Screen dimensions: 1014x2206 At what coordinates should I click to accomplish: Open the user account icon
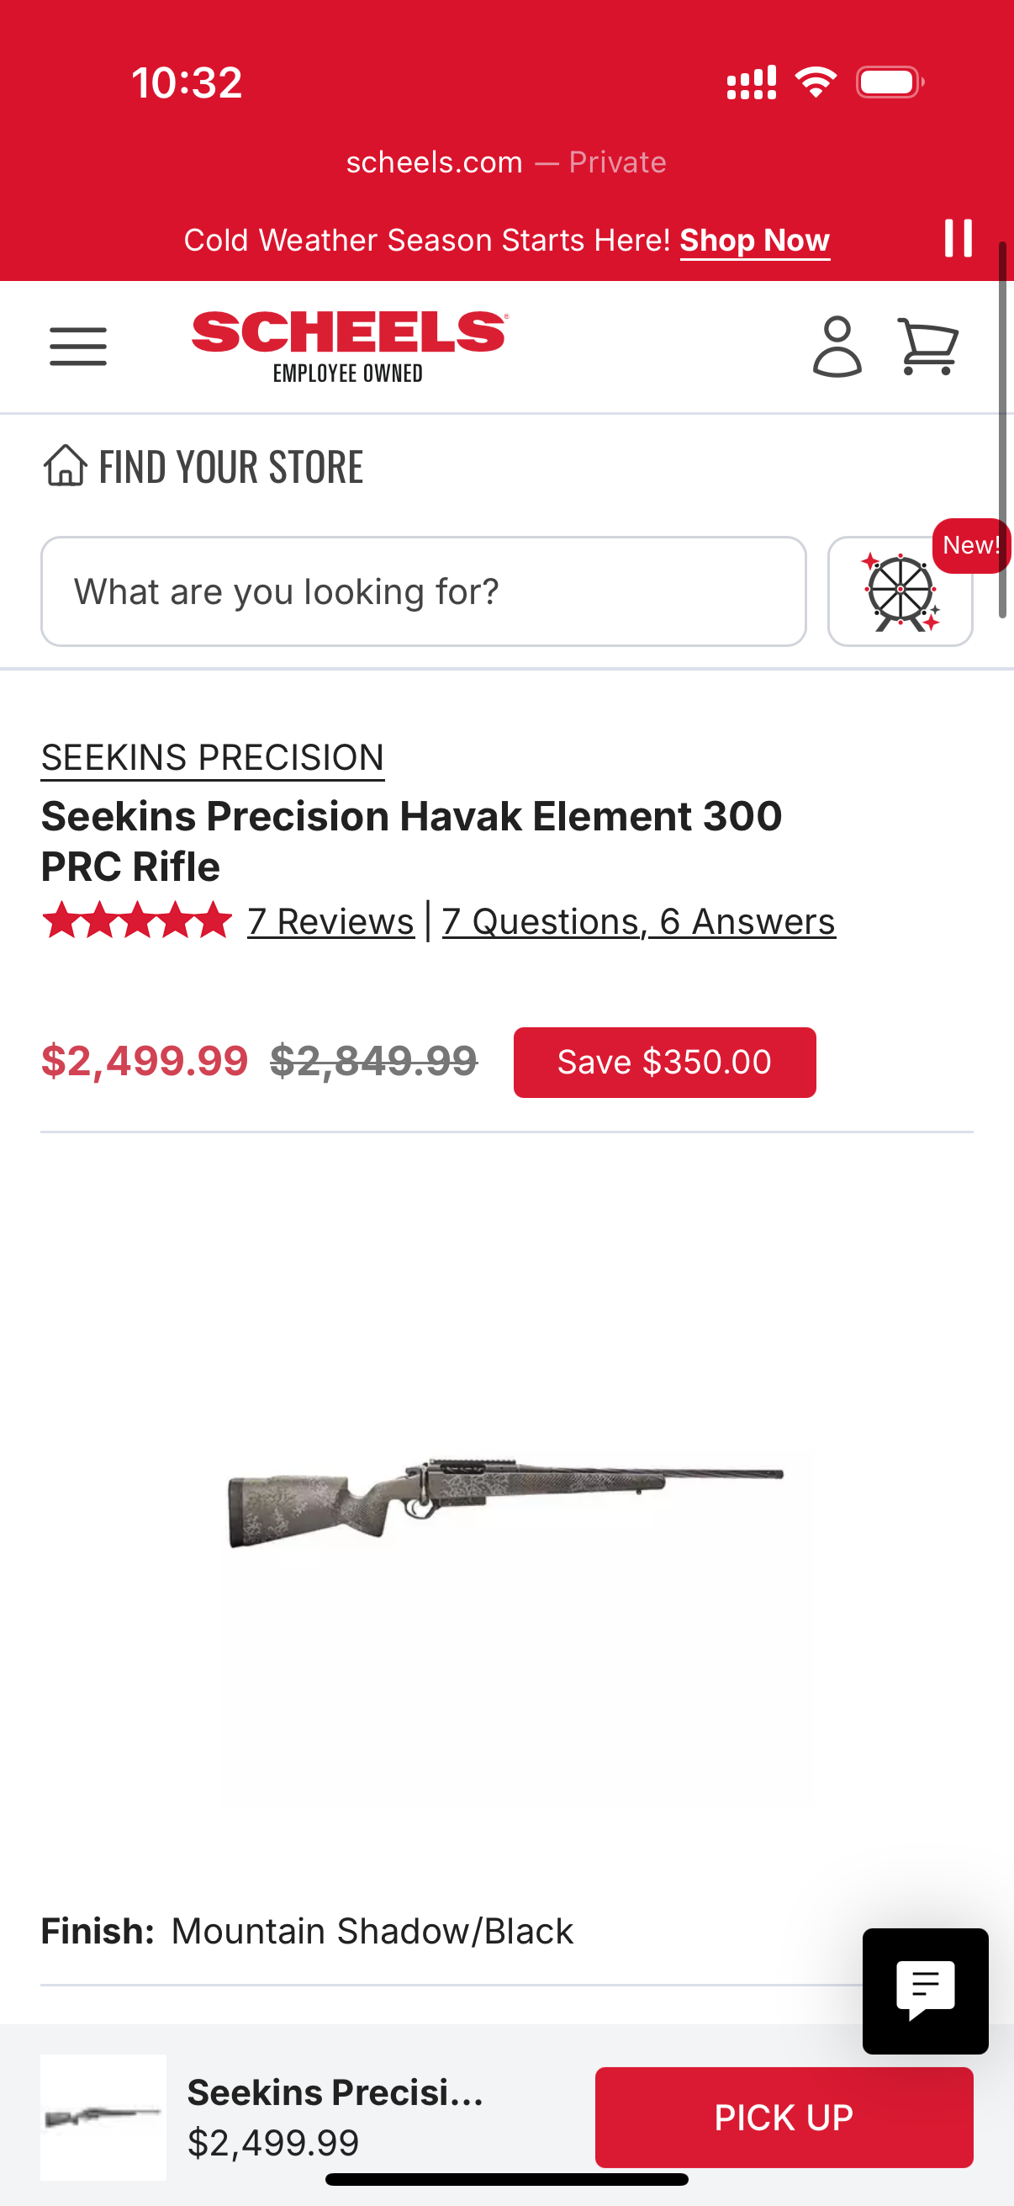point(836,346)
